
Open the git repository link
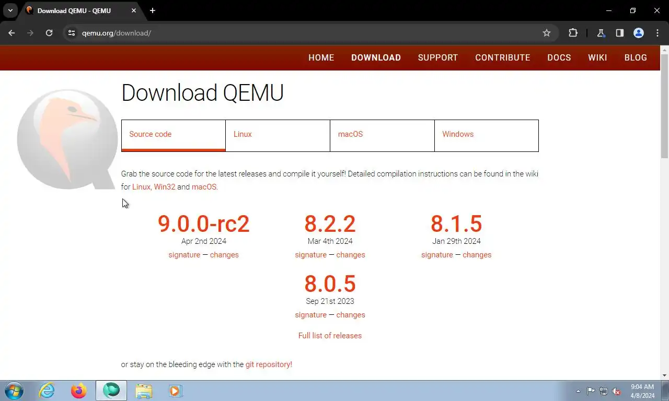(269, 364)
